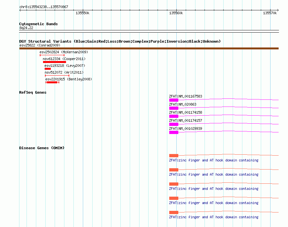Select ZFAT|NM_001174157 transcript label
The width and height of the screenshot is (288, 227).
tap(185, 120)
